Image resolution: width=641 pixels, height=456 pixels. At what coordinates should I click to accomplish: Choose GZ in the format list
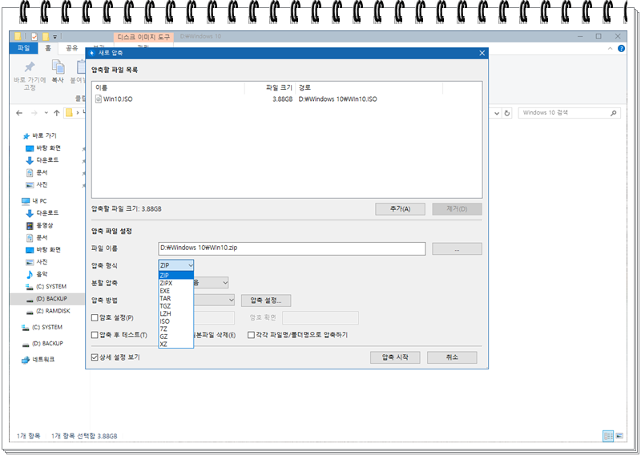175,337
